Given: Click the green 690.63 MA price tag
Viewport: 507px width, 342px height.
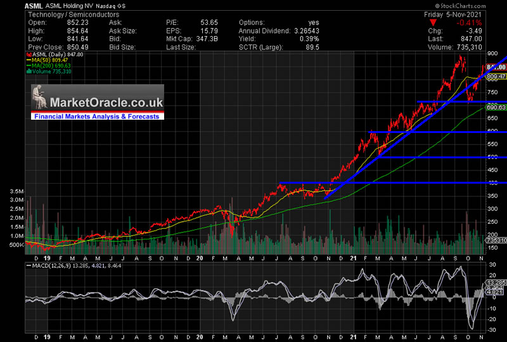Looking at the screenshot, I should click(x=495, y=108).
